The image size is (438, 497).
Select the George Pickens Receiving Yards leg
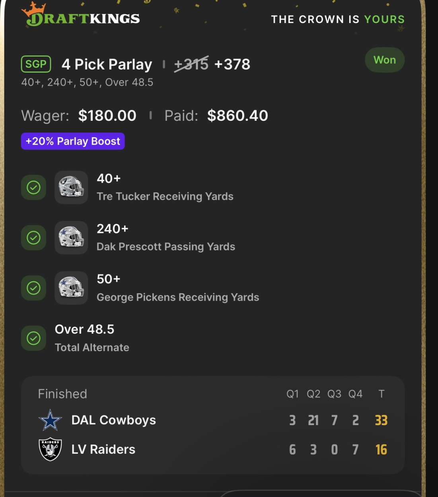(x=177, y=297)
